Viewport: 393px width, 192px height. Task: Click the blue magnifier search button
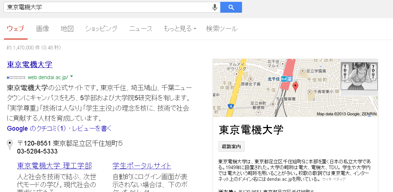coord(231,7)
